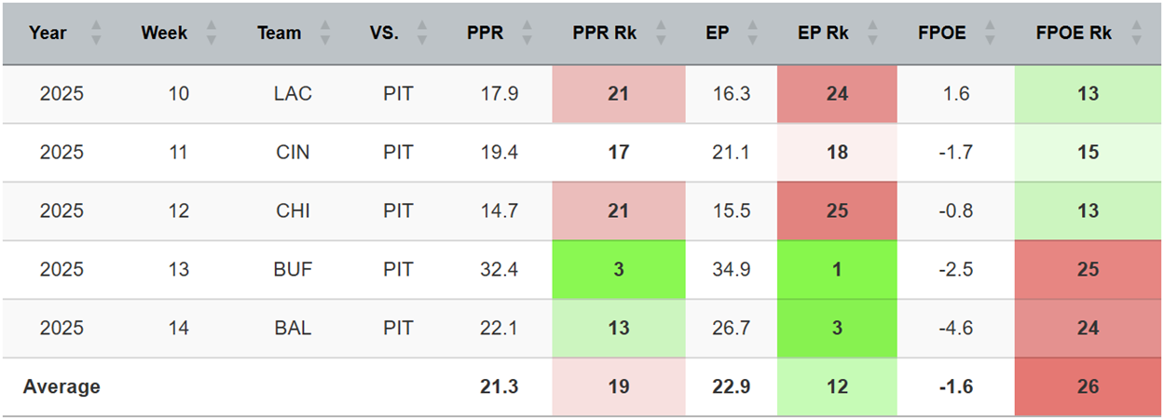This screenshot has width=1164, height=419.
Task: Select the 32.4 PPR value
Action: (x=500, y=270)
